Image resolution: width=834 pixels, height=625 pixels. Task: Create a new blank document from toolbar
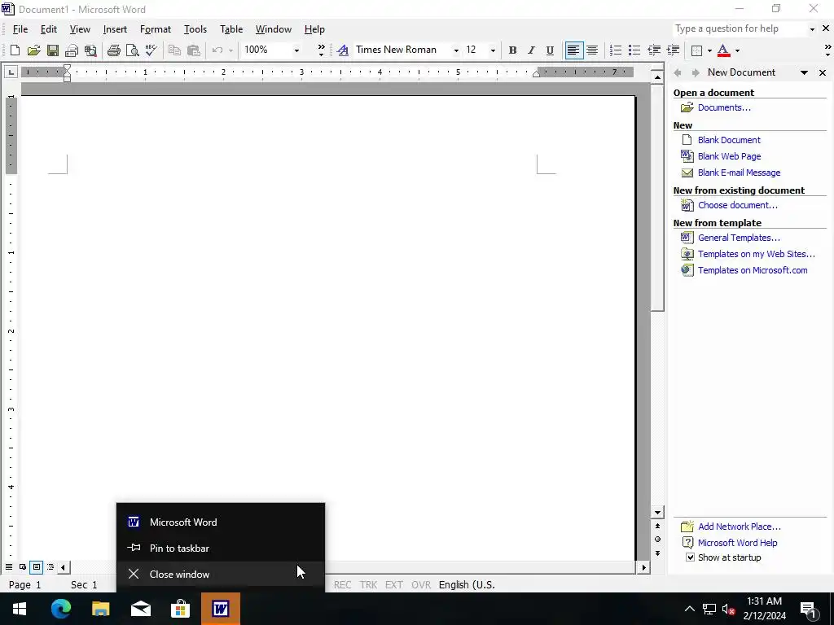[x=15, y=50]
